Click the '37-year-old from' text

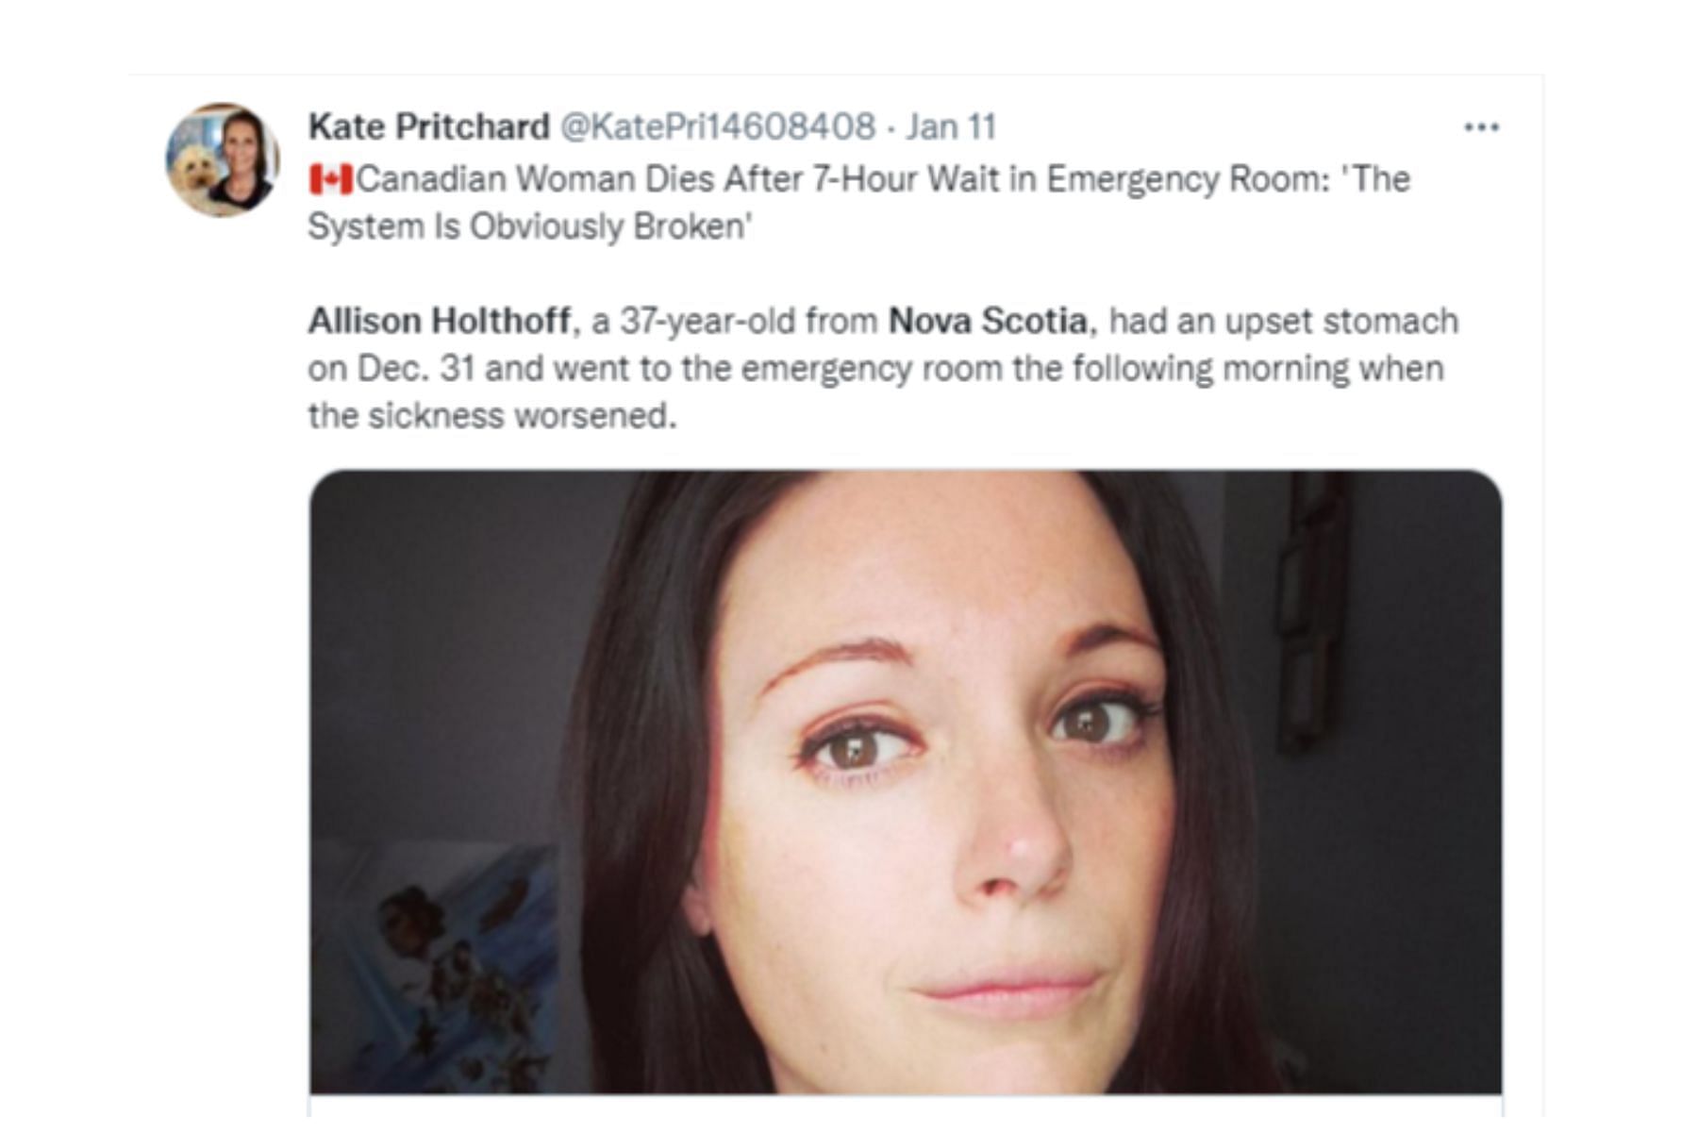[x=749, y=321]
